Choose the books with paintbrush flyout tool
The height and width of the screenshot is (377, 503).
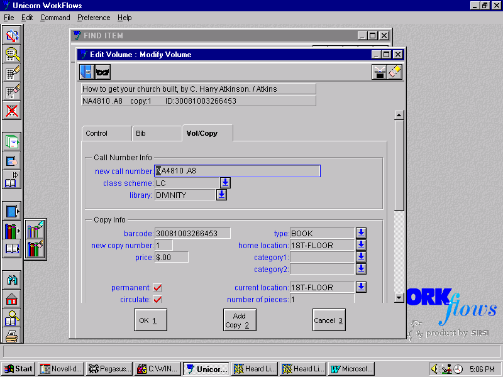[x=35, y=248]
